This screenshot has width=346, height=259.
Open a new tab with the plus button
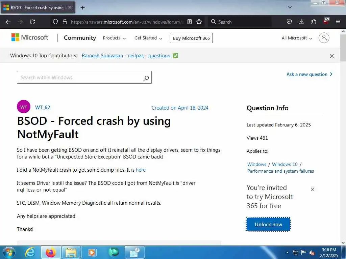pos(82,8)
